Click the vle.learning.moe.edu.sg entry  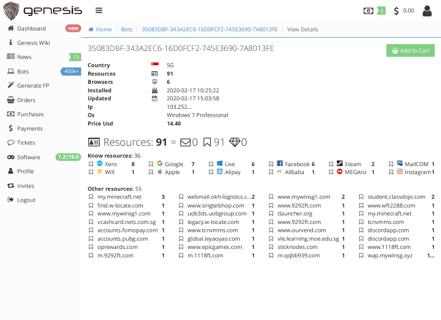(x=308, y=239)
